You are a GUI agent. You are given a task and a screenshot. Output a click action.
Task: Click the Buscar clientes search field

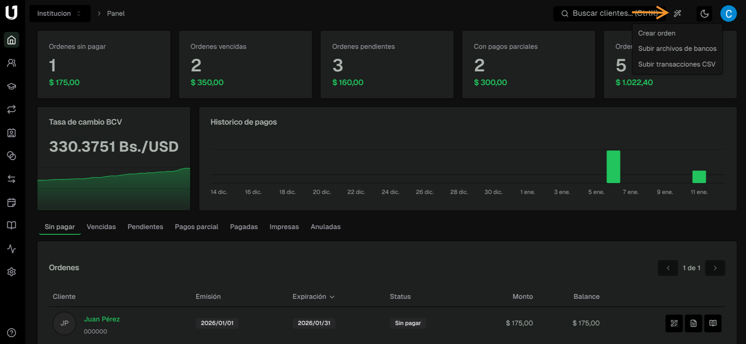pos(605,14)
